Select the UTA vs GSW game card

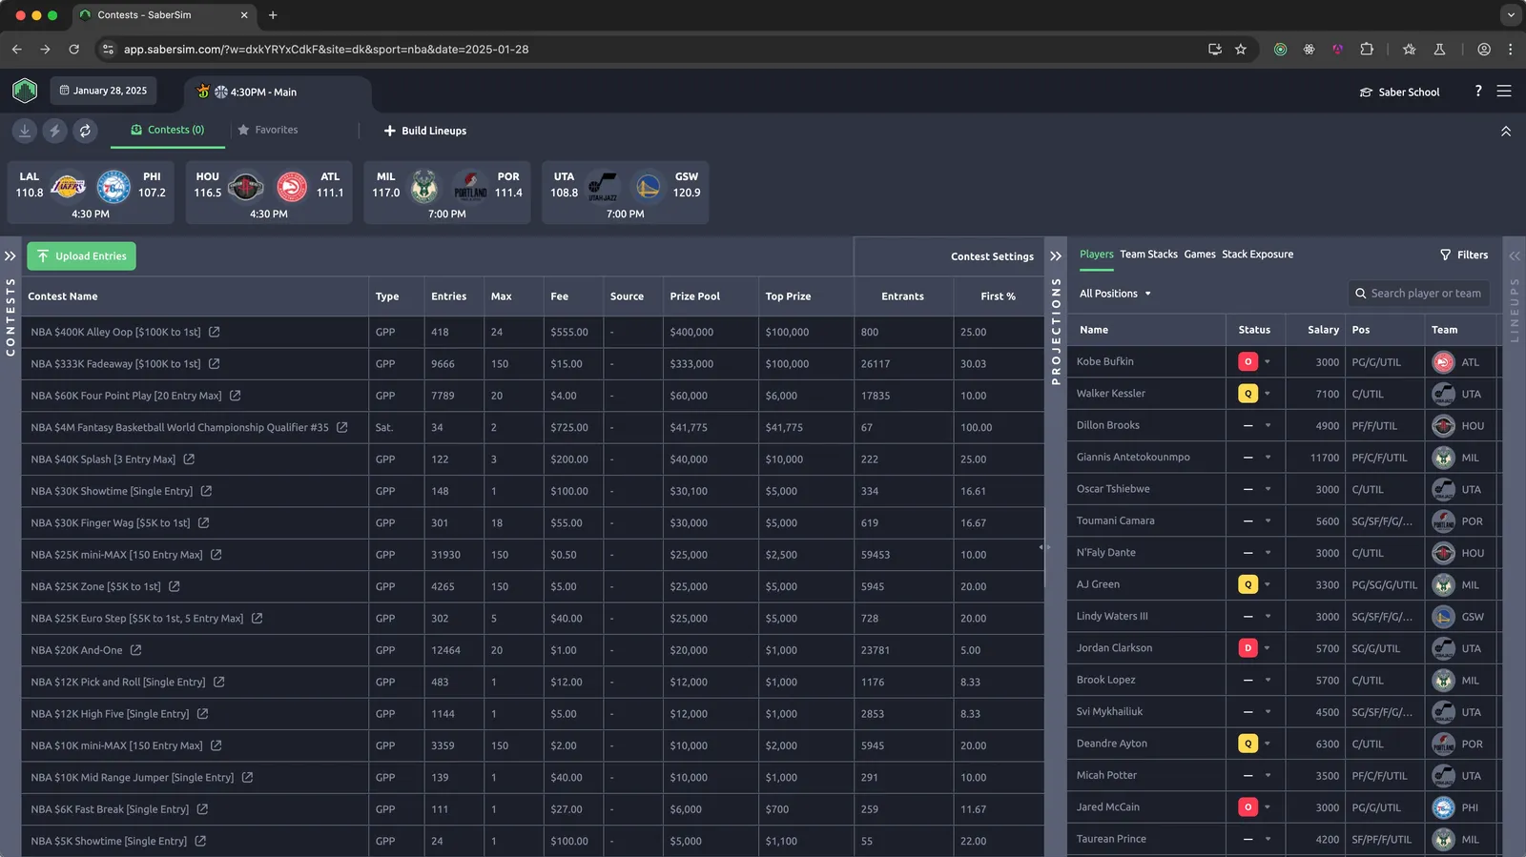(x=626, y=194)
